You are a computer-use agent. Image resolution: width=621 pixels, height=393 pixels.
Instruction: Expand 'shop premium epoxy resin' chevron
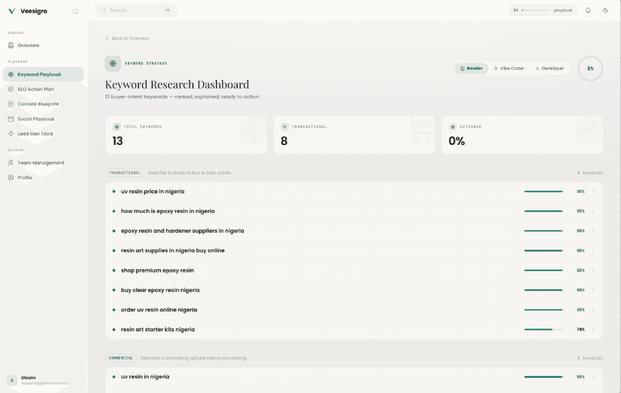(x=593, y=270)
